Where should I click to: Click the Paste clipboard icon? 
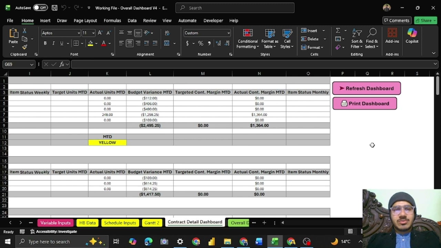[13, 33]
